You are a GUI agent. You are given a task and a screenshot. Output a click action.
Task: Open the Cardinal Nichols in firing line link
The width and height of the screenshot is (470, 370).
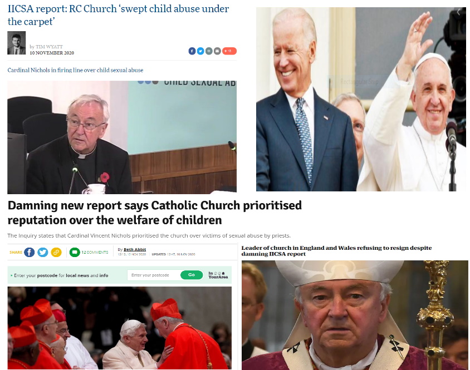pyautogui.click(x=75, y=70)
